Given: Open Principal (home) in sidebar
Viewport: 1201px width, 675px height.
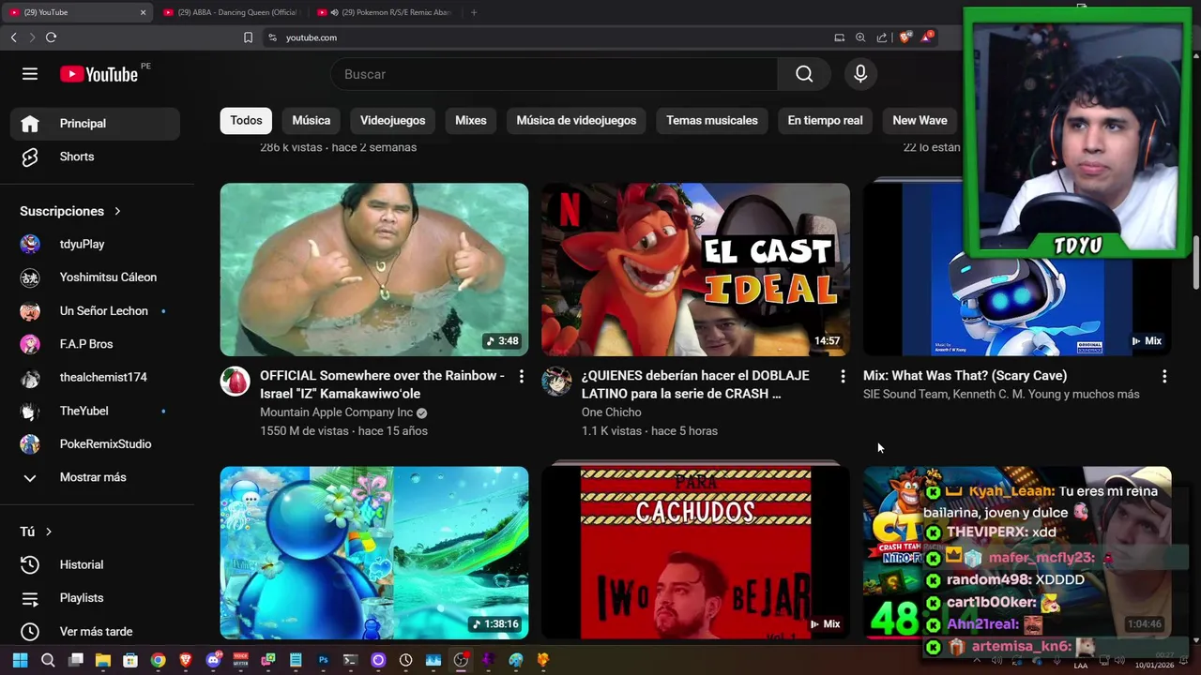Looking at the screenshot, I should coord(95,124).
